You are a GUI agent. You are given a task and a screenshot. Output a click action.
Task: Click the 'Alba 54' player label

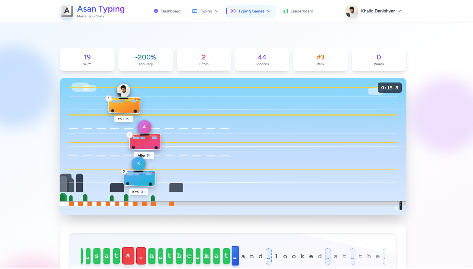coord(144,155)
